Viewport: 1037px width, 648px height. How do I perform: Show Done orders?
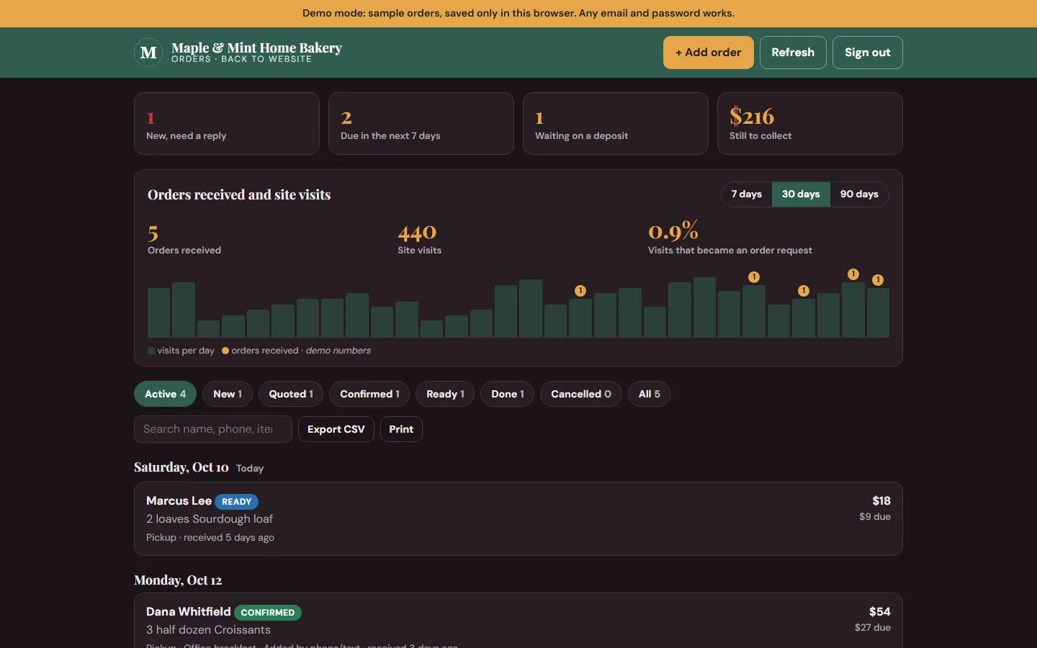pos(508,394)
